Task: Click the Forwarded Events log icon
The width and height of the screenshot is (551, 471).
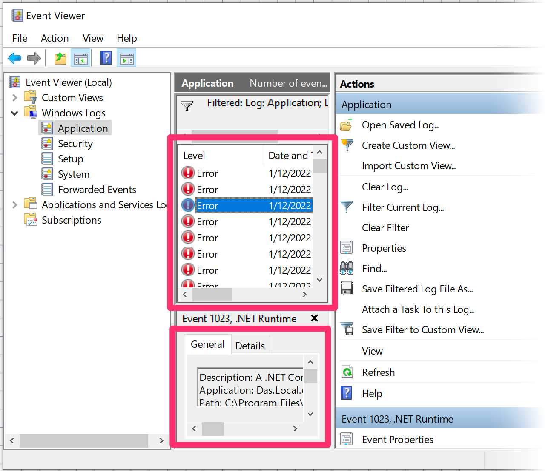Action: 47,189
